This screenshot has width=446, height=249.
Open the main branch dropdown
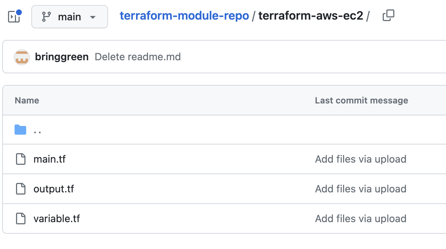pyautogui.click(x=69, y=17)
